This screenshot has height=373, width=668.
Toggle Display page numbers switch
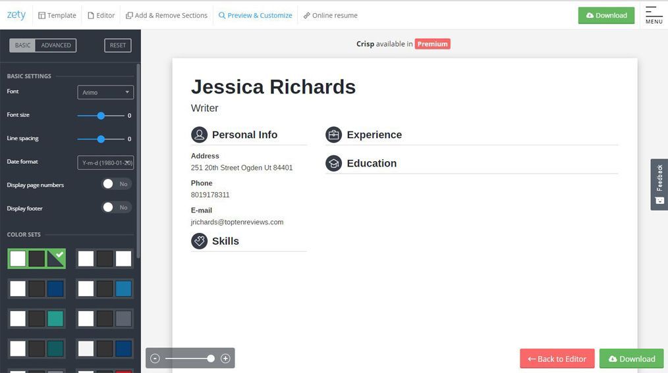click(117, 184)
